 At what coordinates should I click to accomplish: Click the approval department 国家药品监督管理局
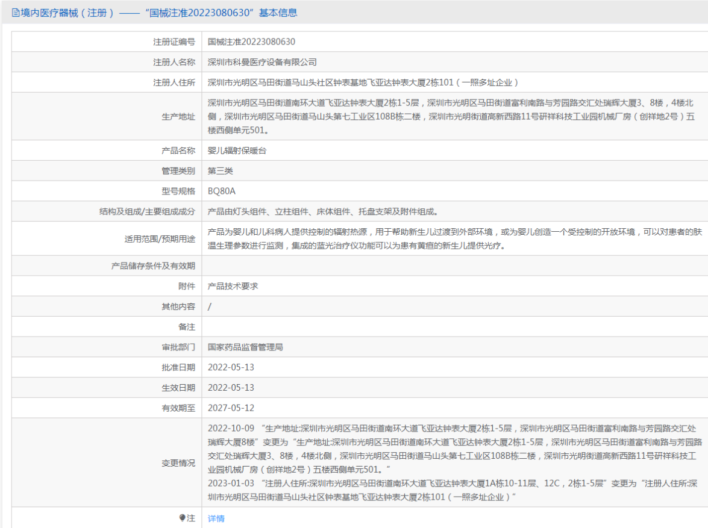coord(245,347)
